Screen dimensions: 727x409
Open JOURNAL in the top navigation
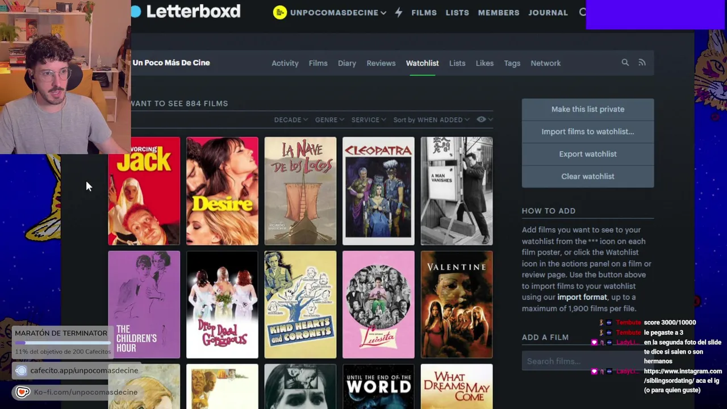coord(548,12)
